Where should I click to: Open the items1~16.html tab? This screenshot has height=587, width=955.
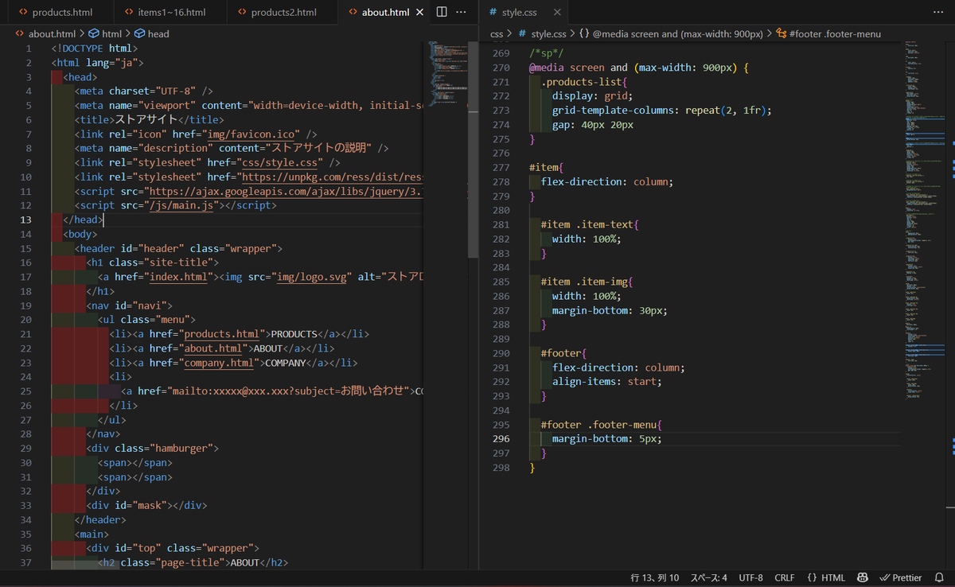click(170, 12)
